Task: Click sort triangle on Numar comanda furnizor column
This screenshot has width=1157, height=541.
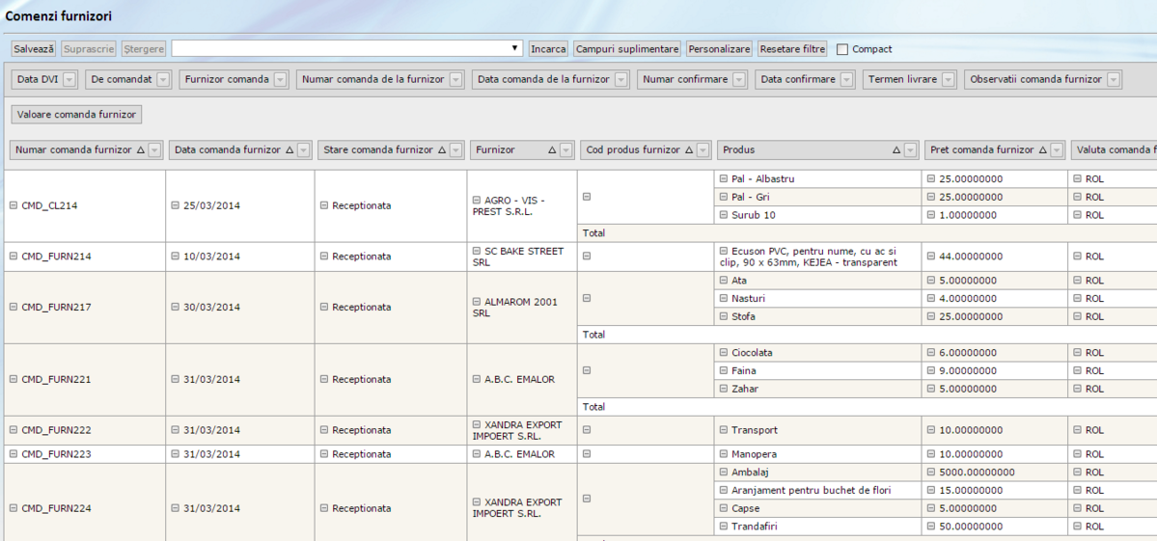Action: (x=141, y=150)
